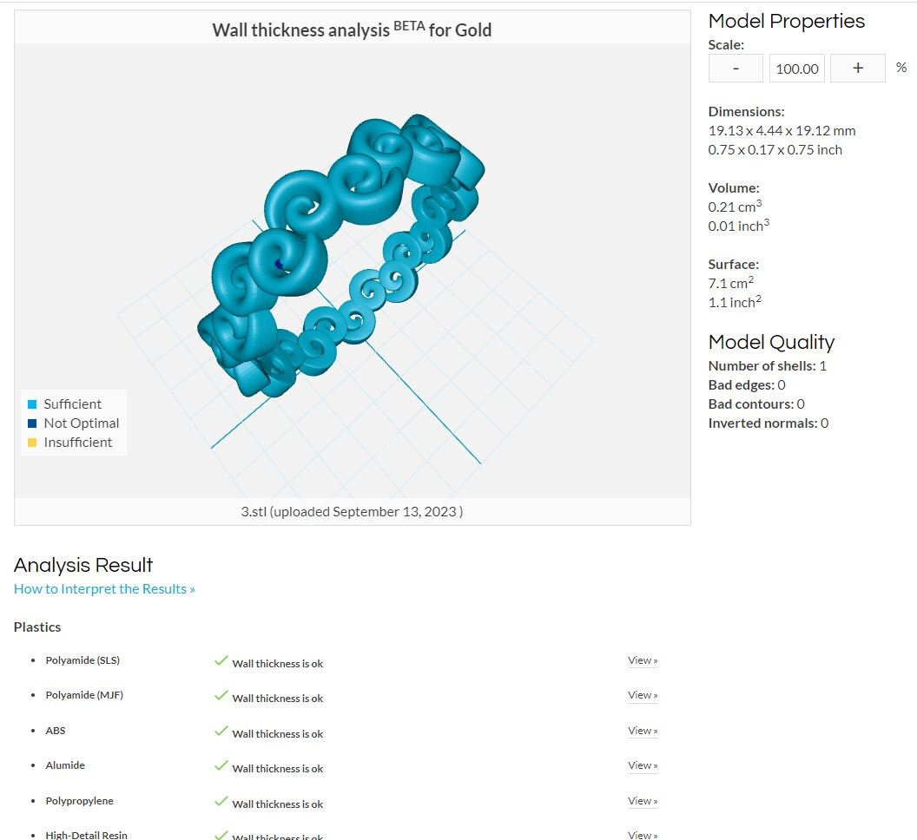Click the dark blue not-optimal spot on ring
Viewport: 917px width, 840px height.
(279, 264)
